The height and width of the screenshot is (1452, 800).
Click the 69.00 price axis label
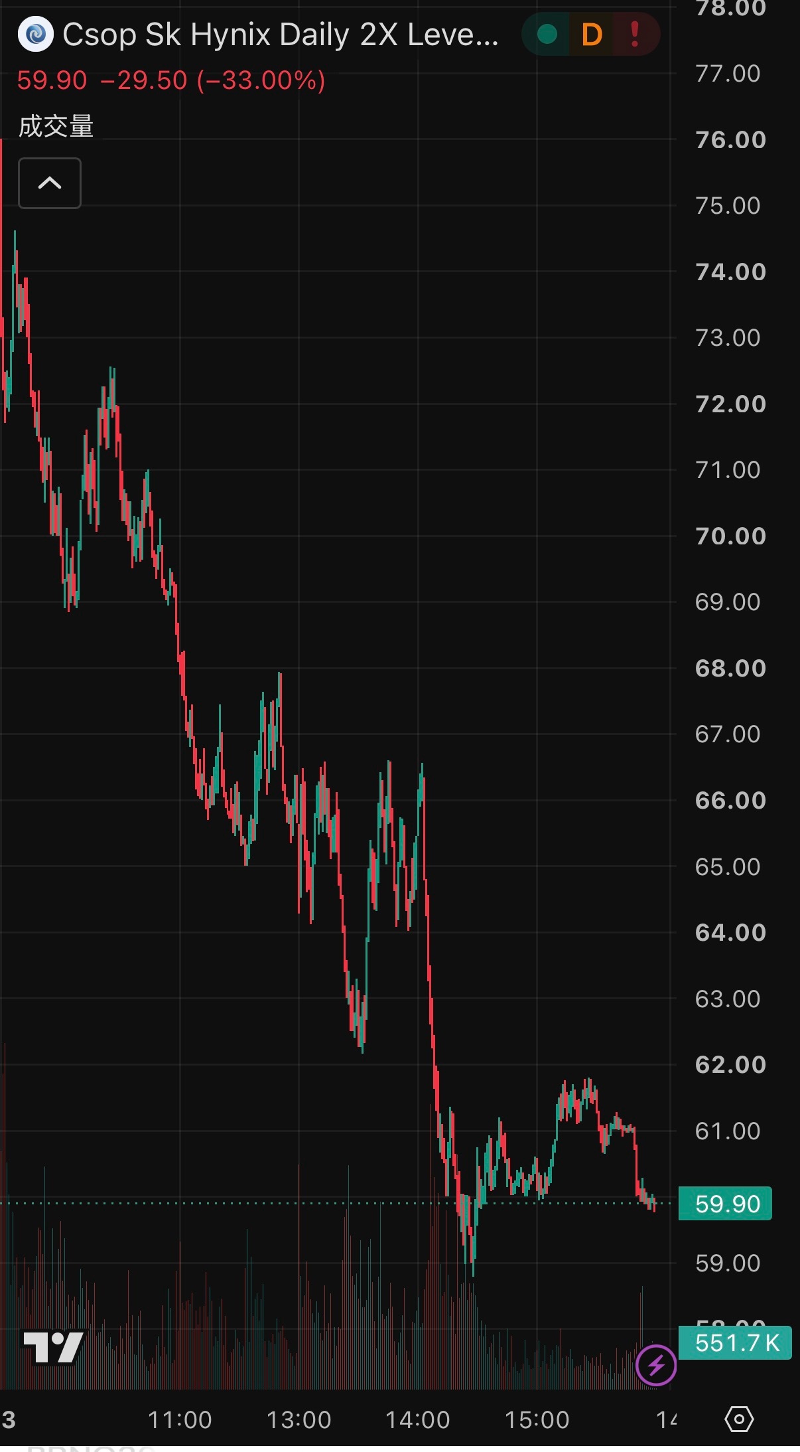pos(728,602)
